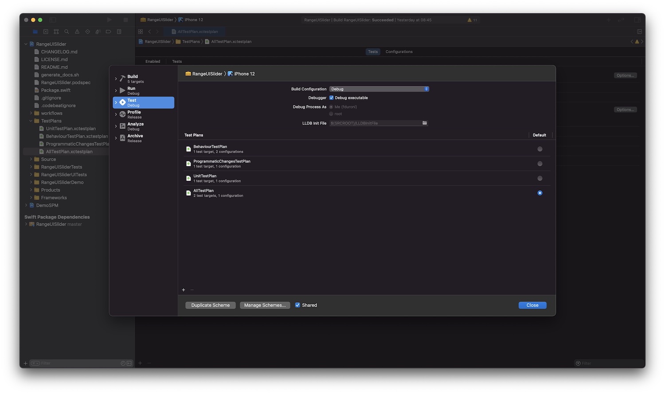Image resolution: width=665 pixels, height=394 pixels.
Task: Set UnitTestPlan as default
Action: tap(540, 178)
